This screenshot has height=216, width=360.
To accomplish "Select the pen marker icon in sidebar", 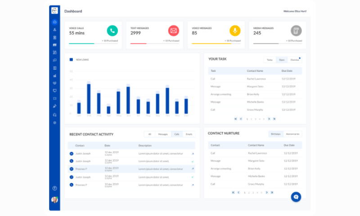I will coord(54,106).
